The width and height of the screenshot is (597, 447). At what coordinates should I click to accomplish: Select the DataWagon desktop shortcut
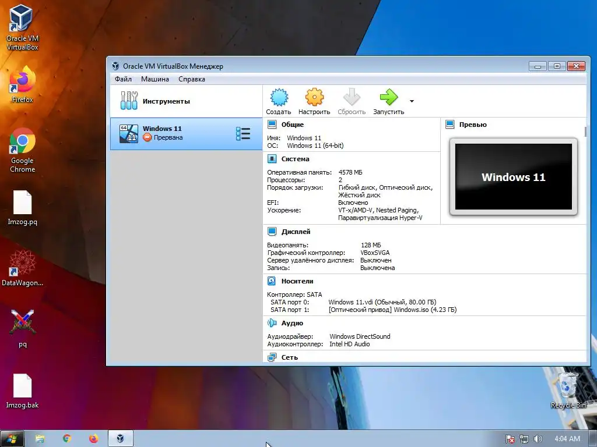tap(23, 268)
